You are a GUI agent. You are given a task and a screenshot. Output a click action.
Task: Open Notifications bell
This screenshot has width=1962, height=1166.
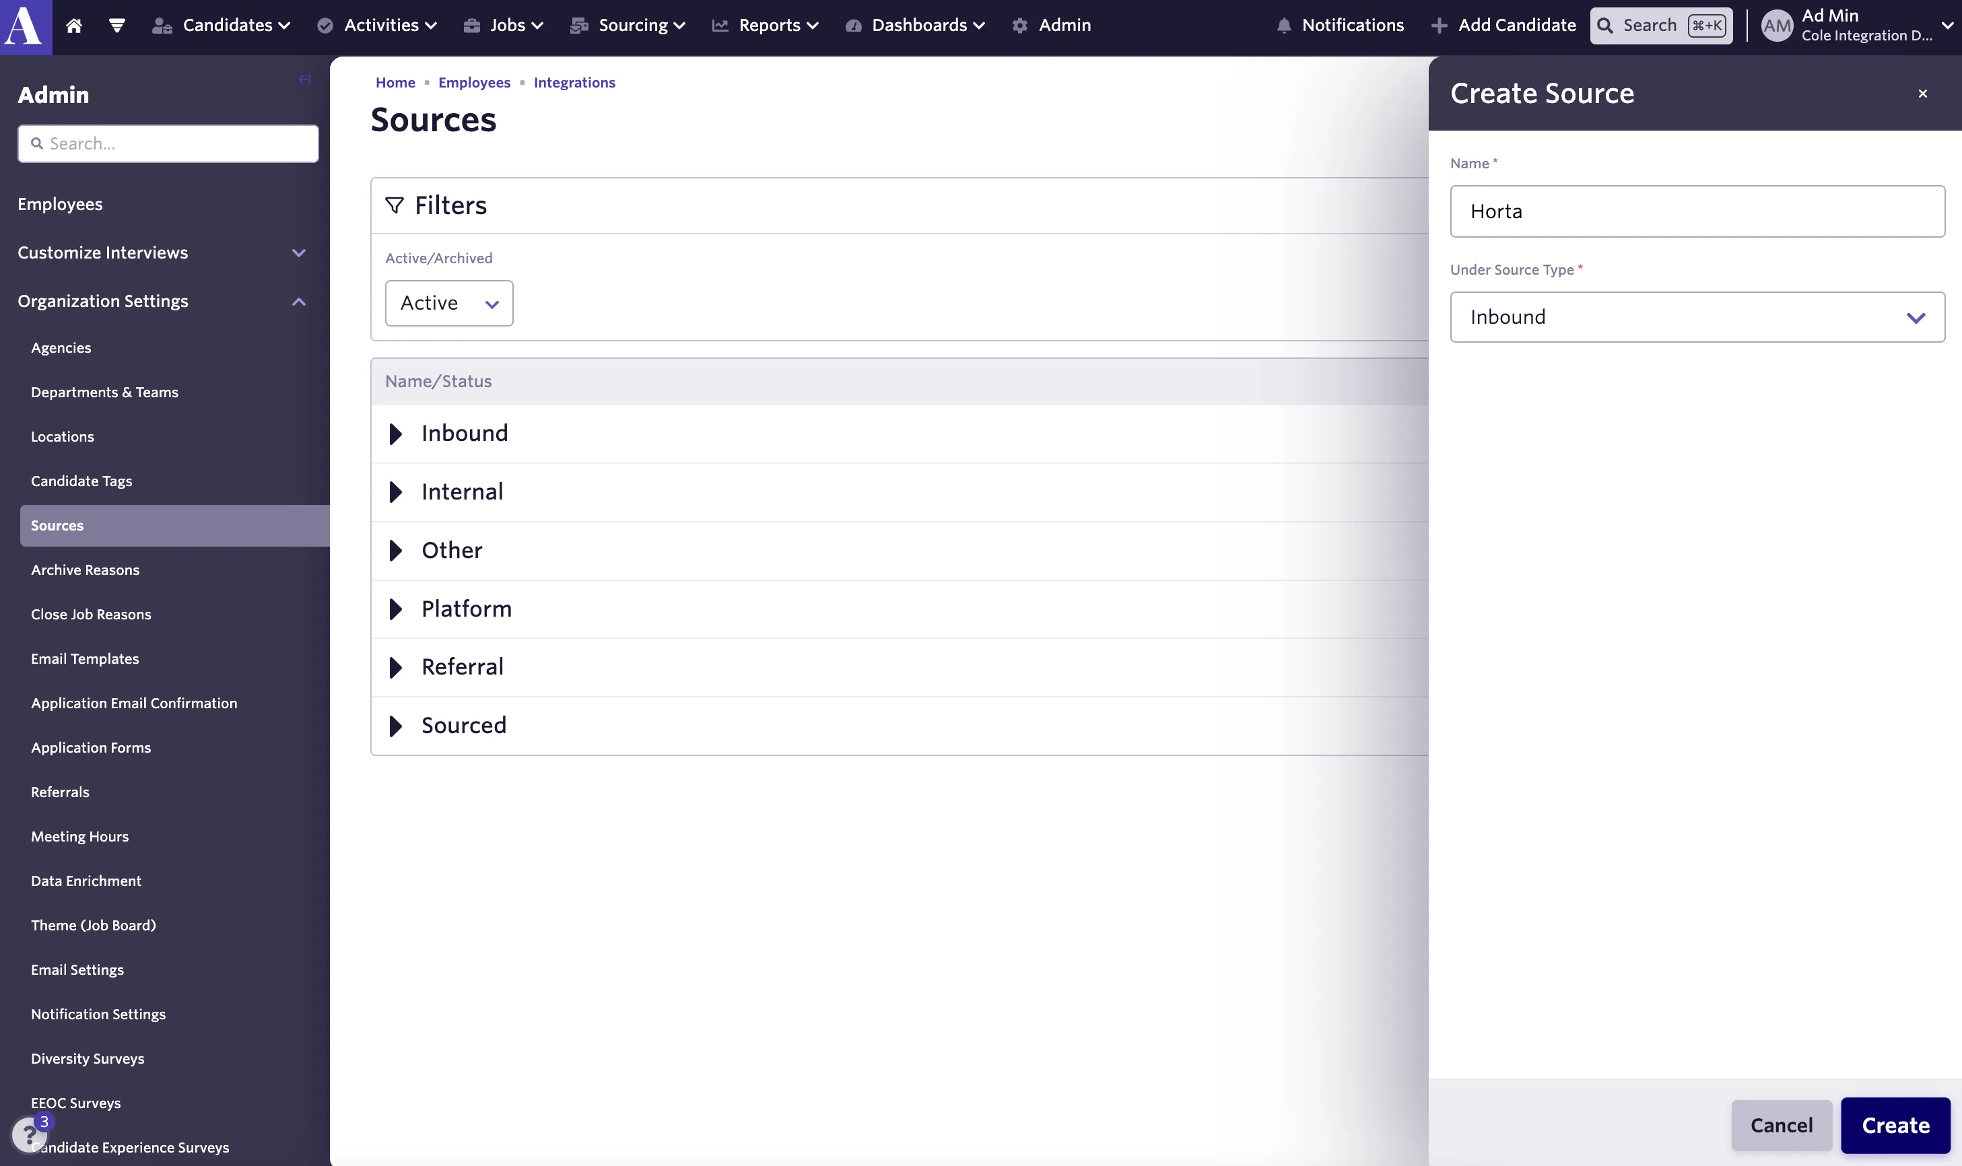[1341, 25]
